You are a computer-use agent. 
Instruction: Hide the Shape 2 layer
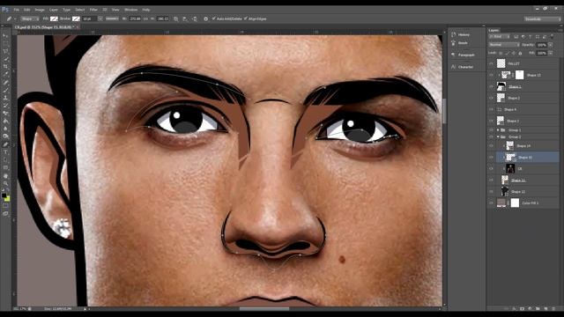click(492, 98)
